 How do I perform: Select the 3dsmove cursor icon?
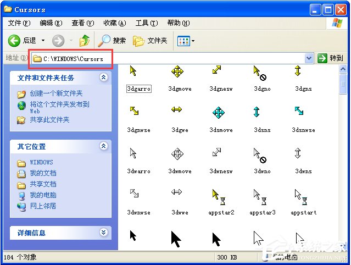click(x=219, y=113)
